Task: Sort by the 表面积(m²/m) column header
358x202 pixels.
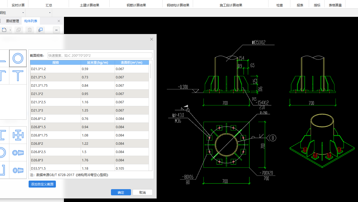Action: tap(132, 63)
